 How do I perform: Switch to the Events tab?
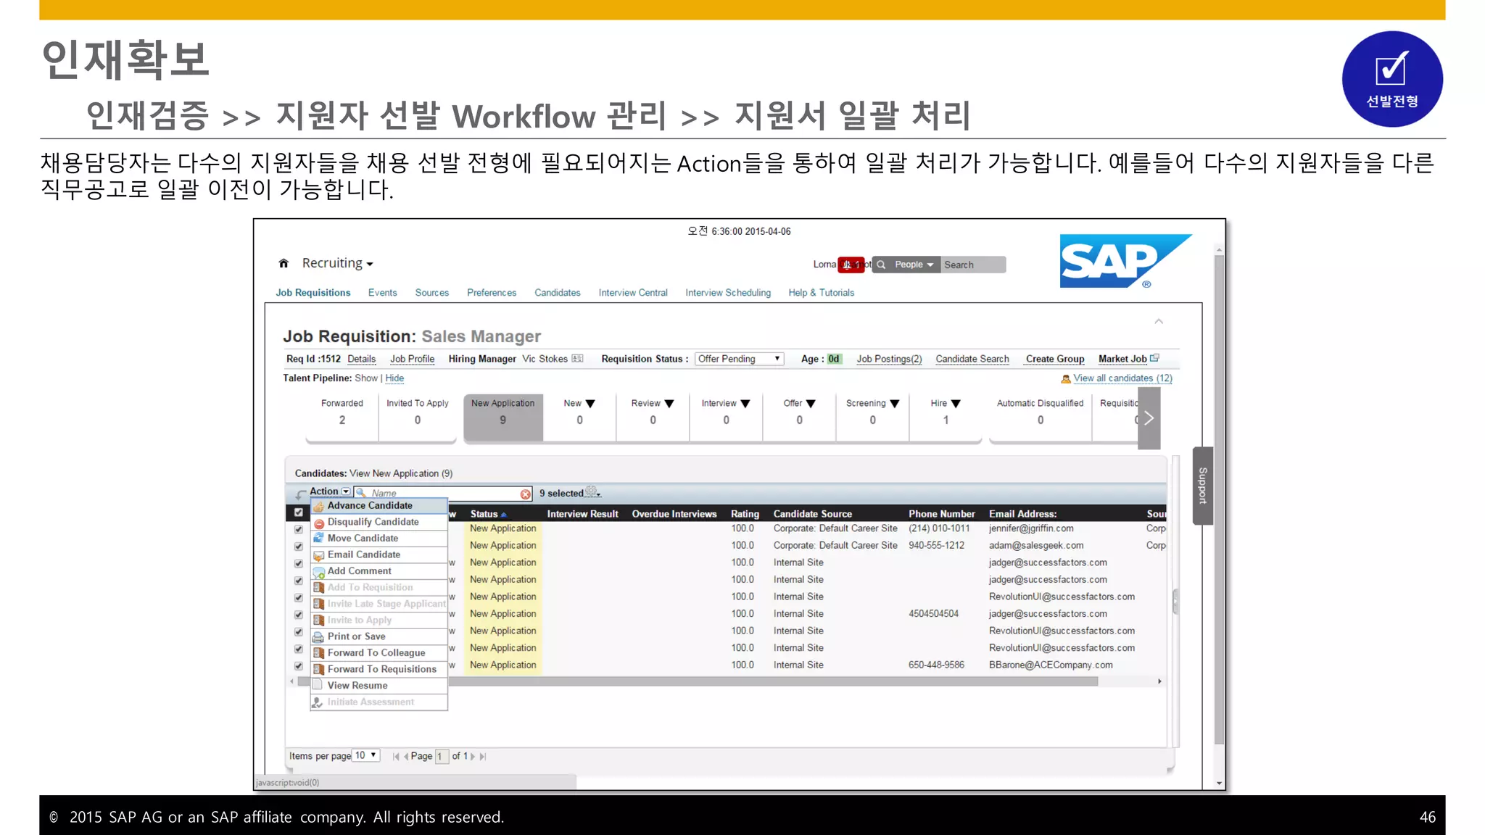point(382,293)
